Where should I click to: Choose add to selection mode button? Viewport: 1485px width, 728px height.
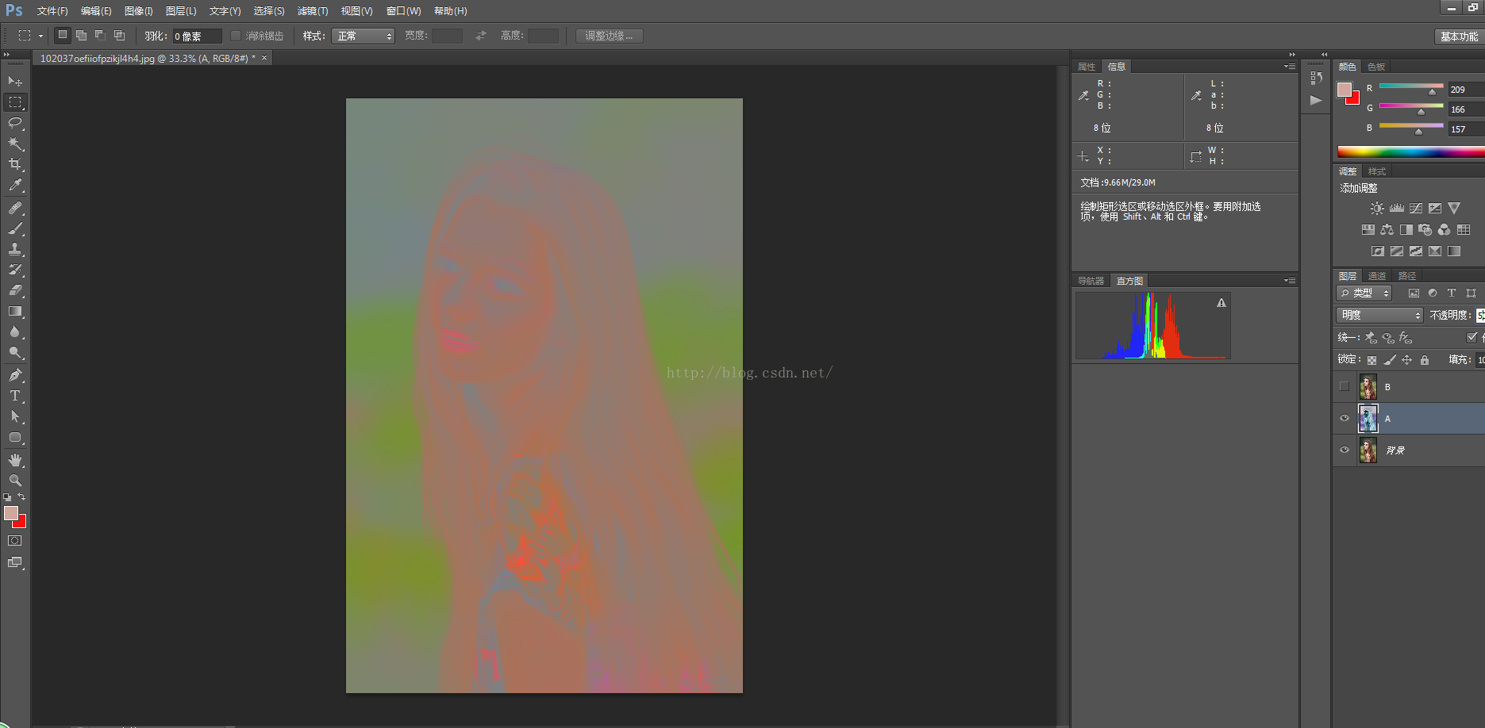click(81, 36)
